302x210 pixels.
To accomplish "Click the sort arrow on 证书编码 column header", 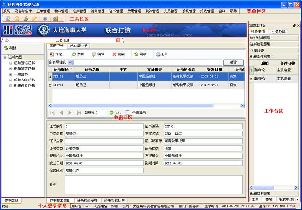I will coord(72,68).
